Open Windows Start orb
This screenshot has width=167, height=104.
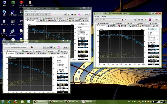point(3,102)
